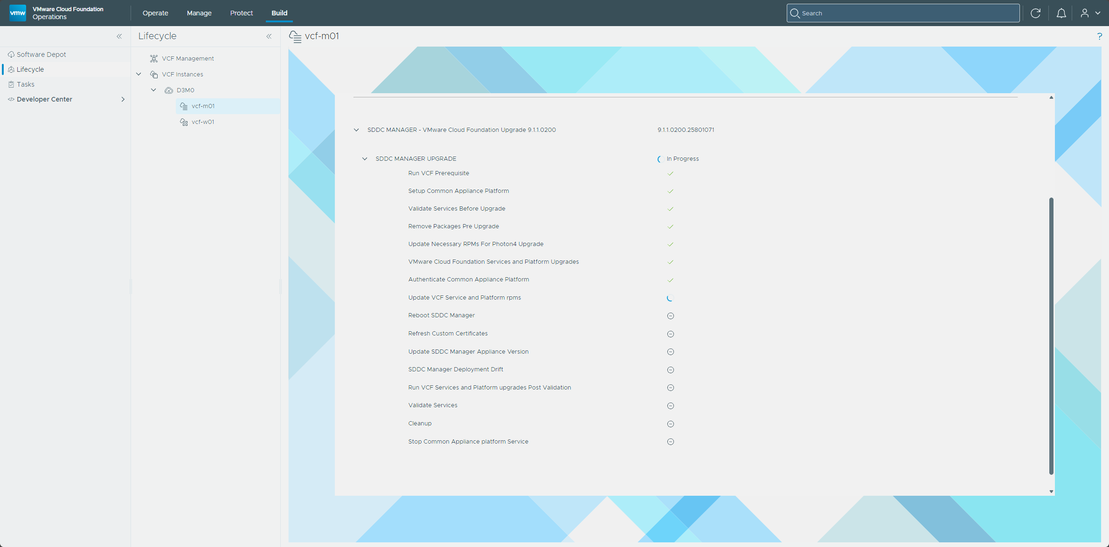The image size is (1109, 547).
Task: Collapse the SDDC MANAGER upgrade bundle row
Action: pos(356,130)
